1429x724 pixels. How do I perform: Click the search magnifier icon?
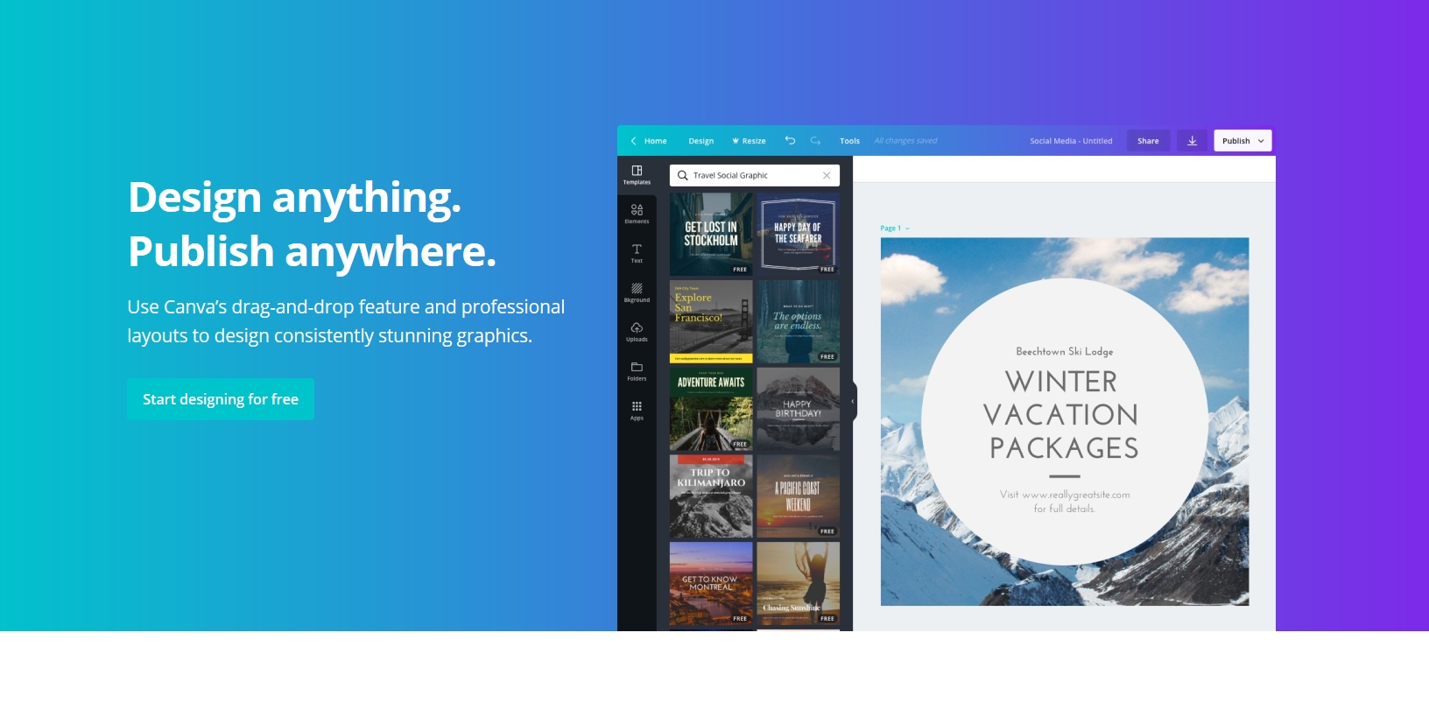coord(683,175)
